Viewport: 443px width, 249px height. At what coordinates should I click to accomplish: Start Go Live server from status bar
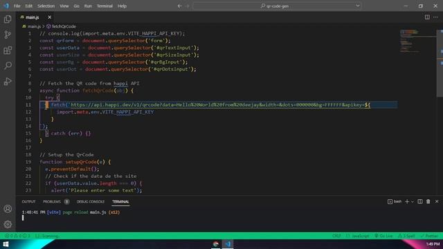(x=383, y=236)
